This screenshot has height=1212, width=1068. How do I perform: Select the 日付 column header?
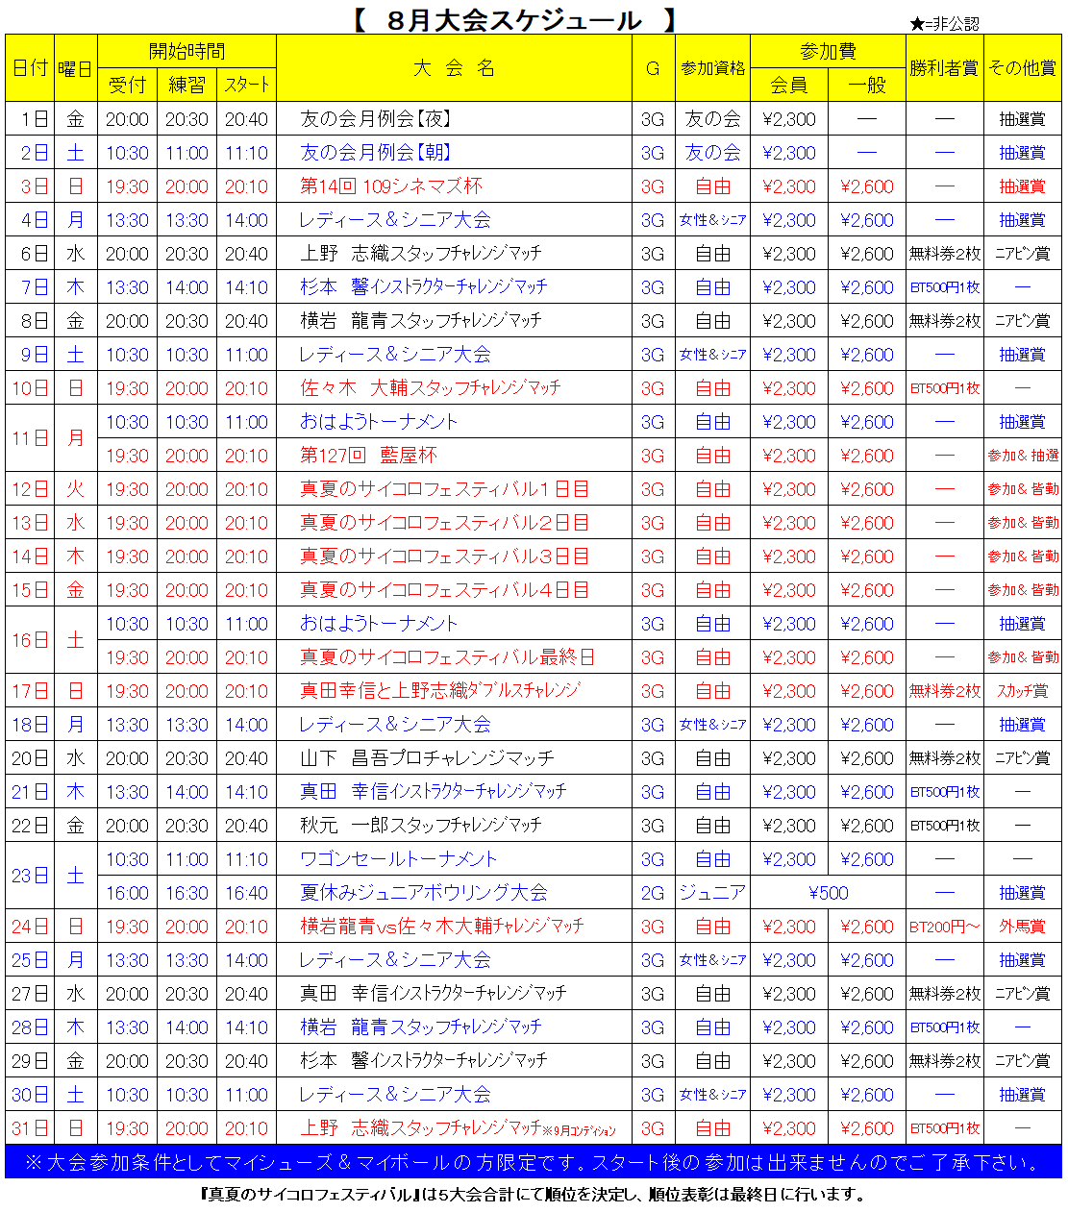click(30, 68)
